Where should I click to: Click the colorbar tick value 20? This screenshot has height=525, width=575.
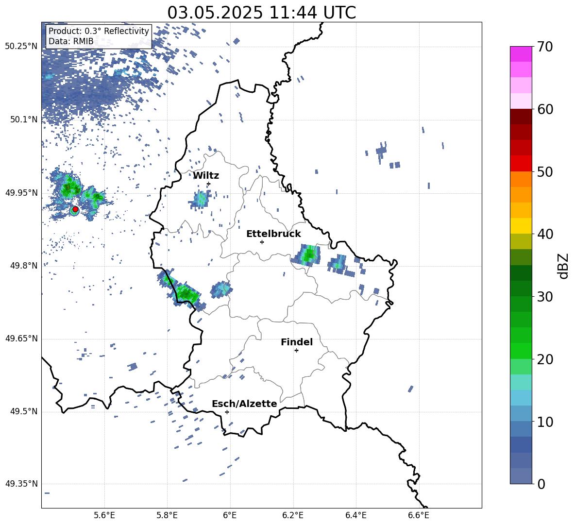pos(545,359)
